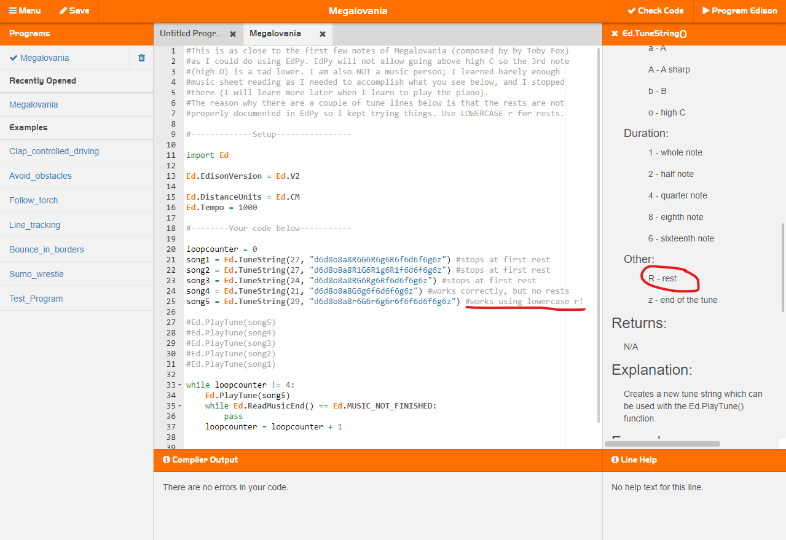Click the 'Ed.Tempo = 1000' line
The width and height of the screenshot is (786, 540).
pyautogui.click(x=222, y=208)
